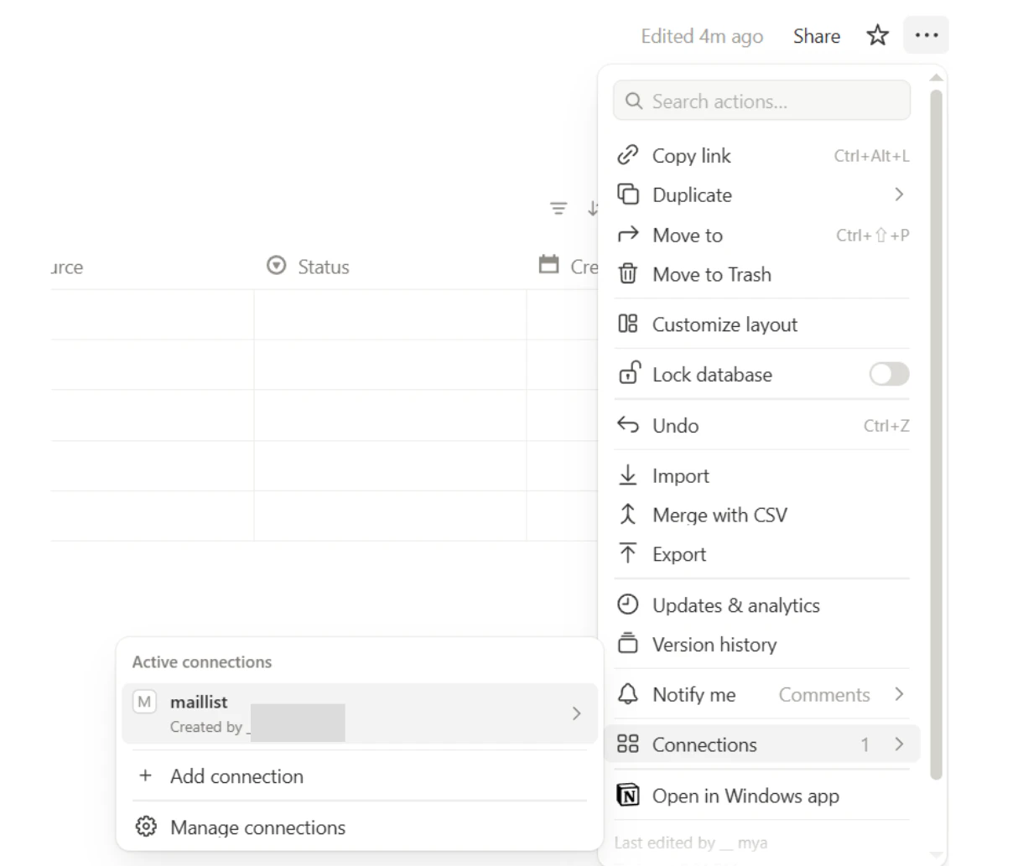Click the Share button
The image size is (1023, 866).
click(817, 36)
